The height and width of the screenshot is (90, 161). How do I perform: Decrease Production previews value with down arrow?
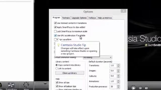118,87
